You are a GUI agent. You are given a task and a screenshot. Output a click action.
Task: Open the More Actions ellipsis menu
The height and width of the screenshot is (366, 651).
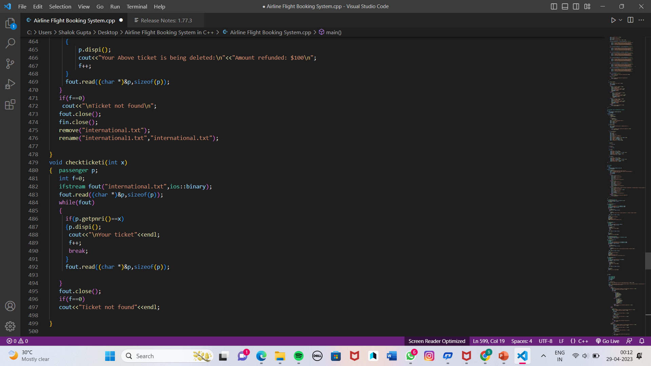[x=641, y=20]
